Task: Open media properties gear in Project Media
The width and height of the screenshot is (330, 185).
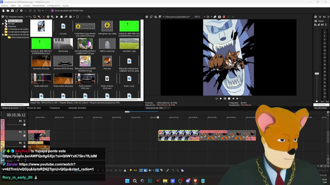Action: 48,17
